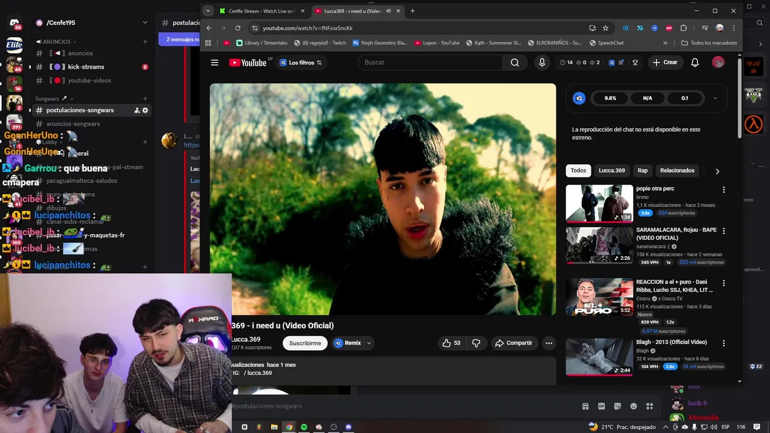Click the Compartir share button
Screen dimensions: 770x433
point(513,343)
